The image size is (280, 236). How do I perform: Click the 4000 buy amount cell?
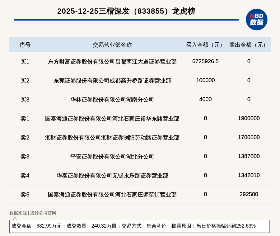pos(205,99)
